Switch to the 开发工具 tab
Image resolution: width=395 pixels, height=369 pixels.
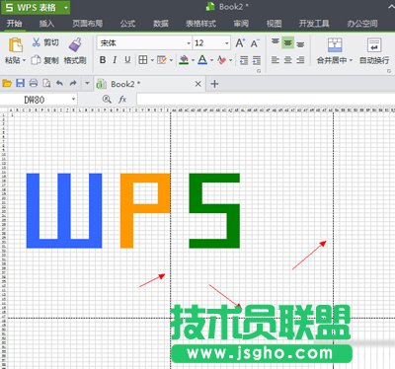tap(314, 24)
